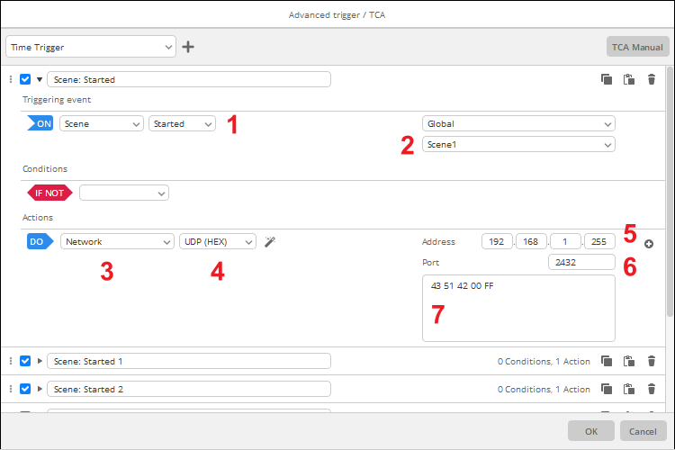Open the Scene1 selection dropdown

click(x=518, y=144)
